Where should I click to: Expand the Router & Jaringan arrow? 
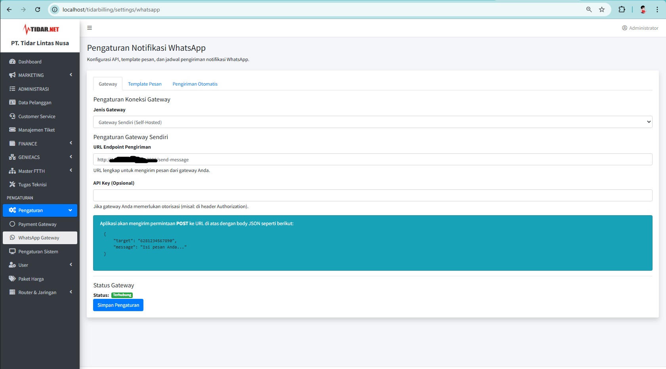[71, 292]
